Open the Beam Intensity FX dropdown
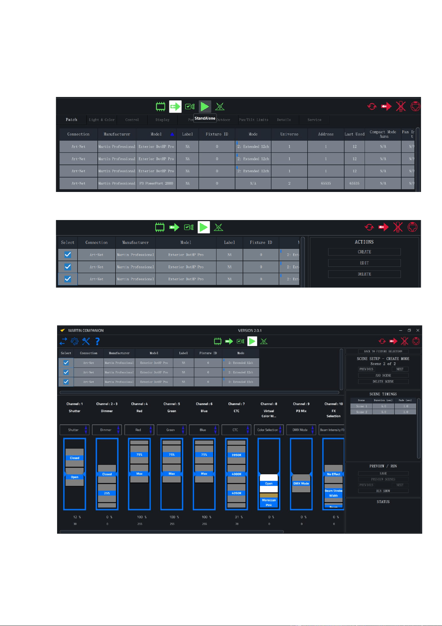This screenshot has width=442, height=626. pos(331,430)
